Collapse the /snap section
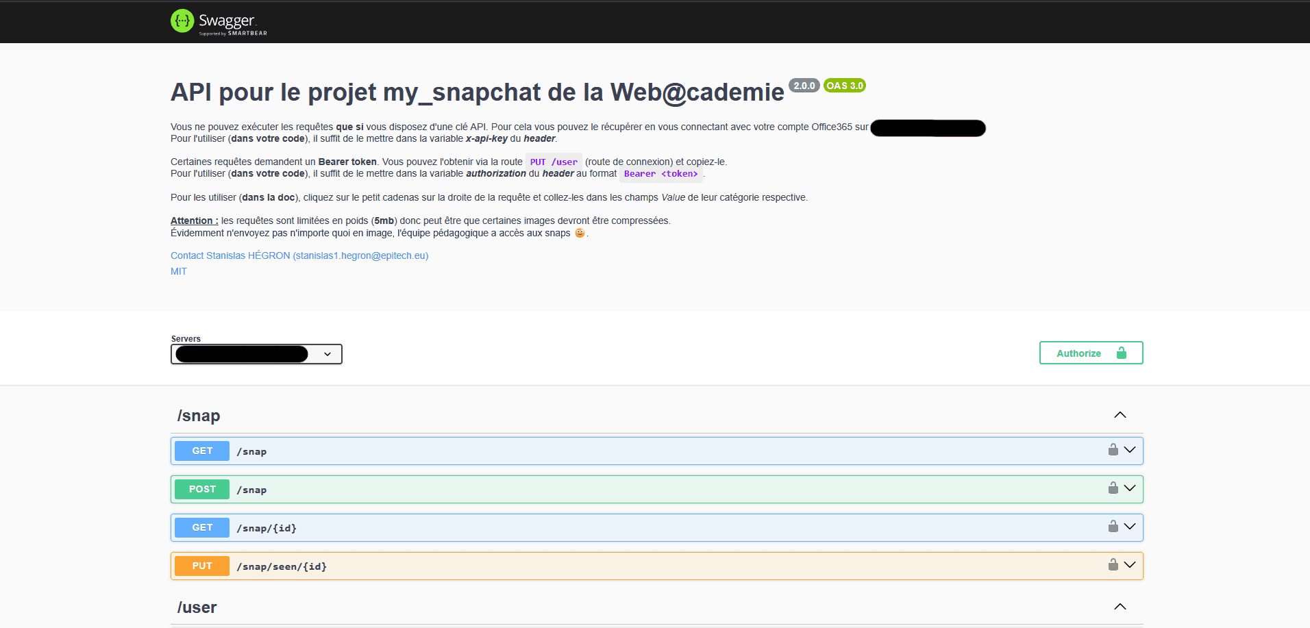 click(x=1120, y=415)
